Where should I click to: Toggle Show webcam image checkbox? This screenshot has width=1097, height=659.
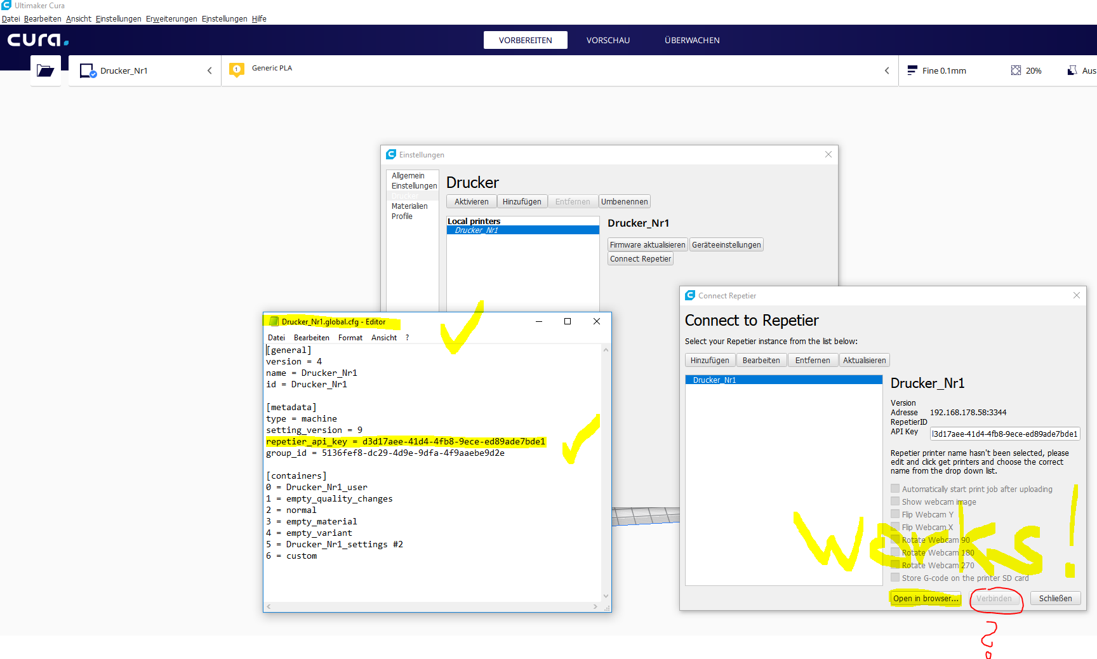point(895,502)
